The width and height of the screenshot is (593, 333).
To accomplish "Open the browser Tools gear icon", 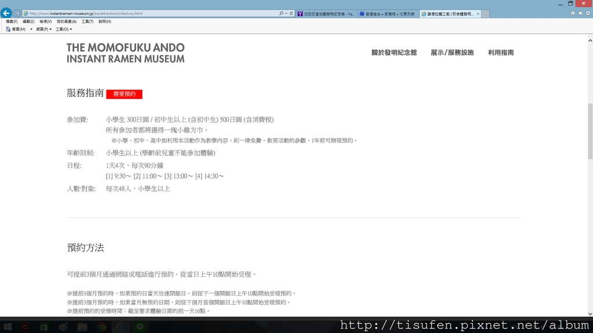I will [588, 13].
